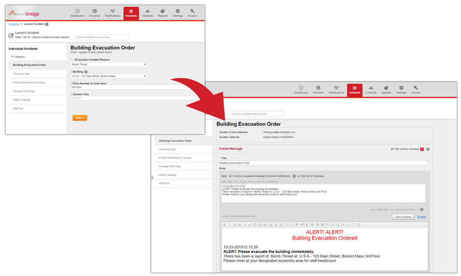
Task: Toggle the Hide list of variables checkbox
Action: [298, 176]
